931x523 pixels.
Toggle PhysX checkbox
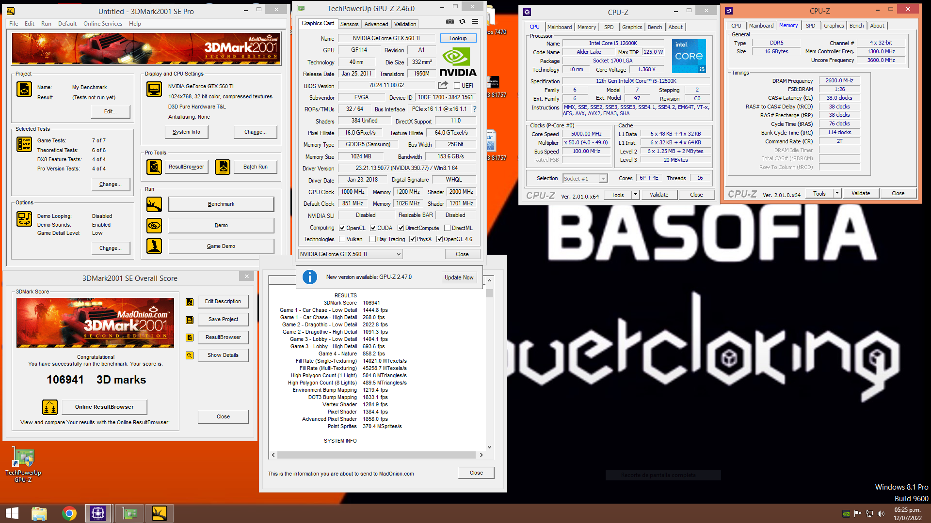click(412, 239)
